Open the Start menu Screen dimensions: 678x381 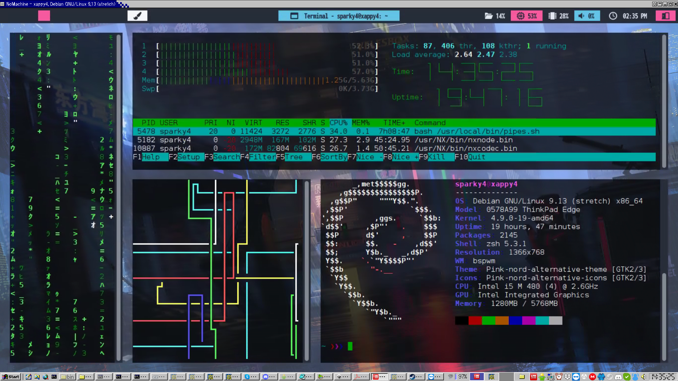[11, 377]
